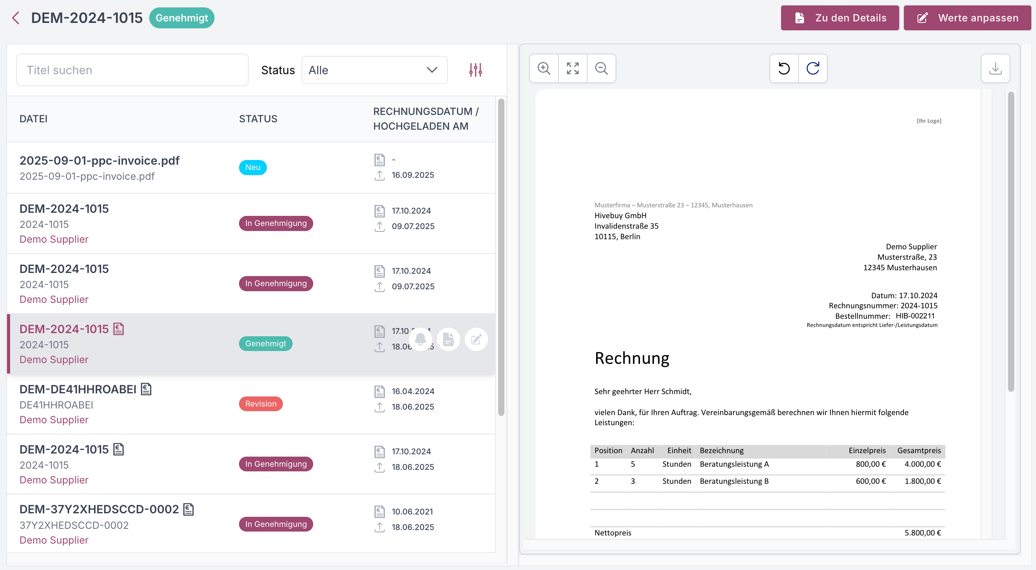Open the Status dropdown showing Alle

click(374, 70)
